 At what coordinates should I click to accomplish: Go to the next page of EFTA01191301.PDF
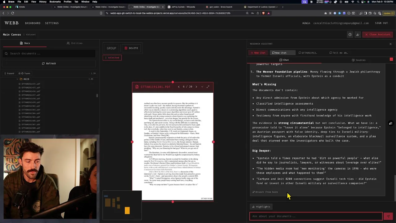(x=196, y=87)
